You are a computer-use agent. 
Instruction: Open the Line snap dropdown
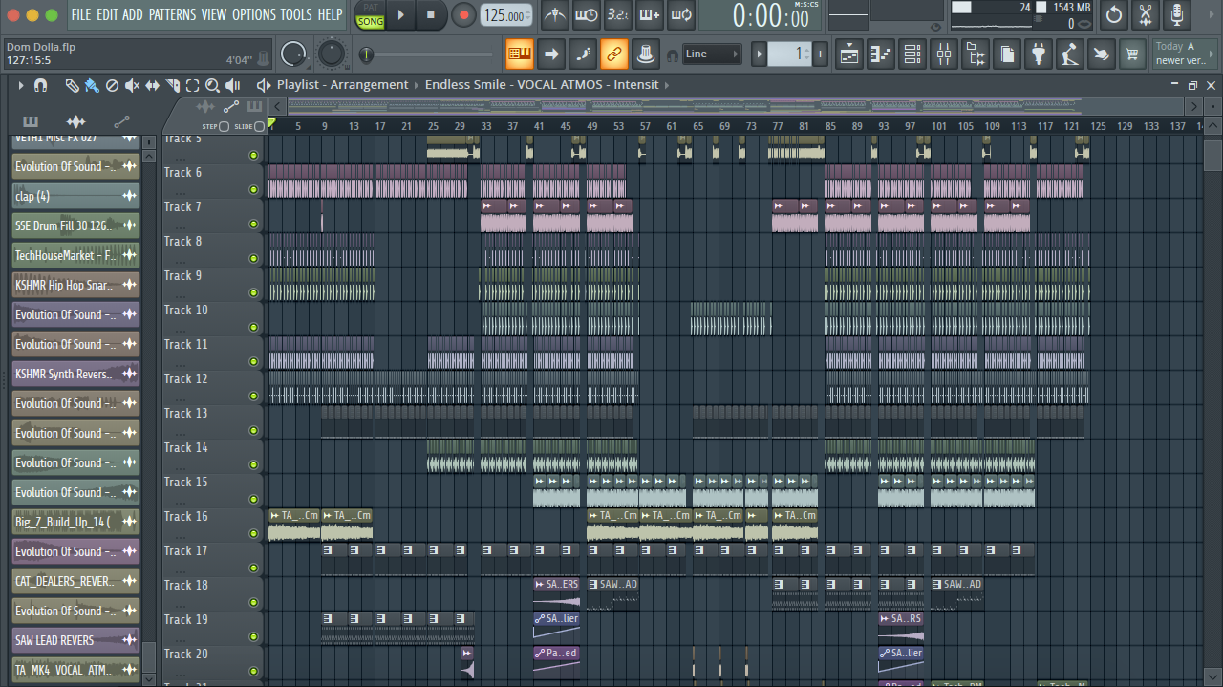point(712,54)
